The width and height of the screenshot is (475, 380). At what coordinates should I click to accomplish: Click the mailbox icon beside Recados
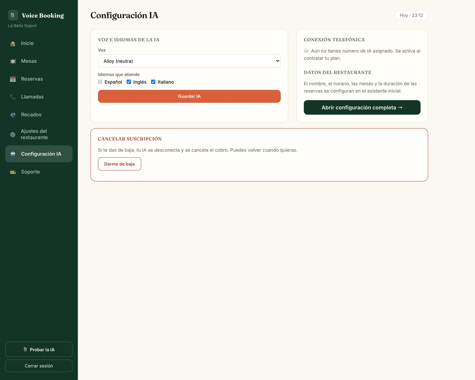(13, 115)
